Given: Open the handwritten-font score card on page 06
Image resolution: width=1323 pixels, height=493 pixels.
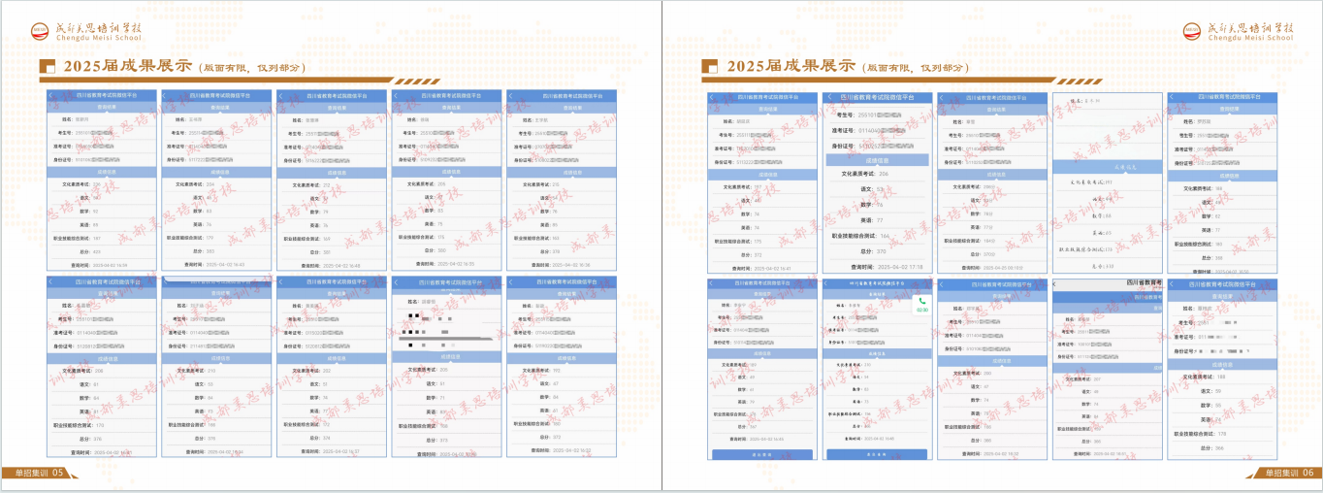Looking at the screenshot, I should tap(1106, 182).
